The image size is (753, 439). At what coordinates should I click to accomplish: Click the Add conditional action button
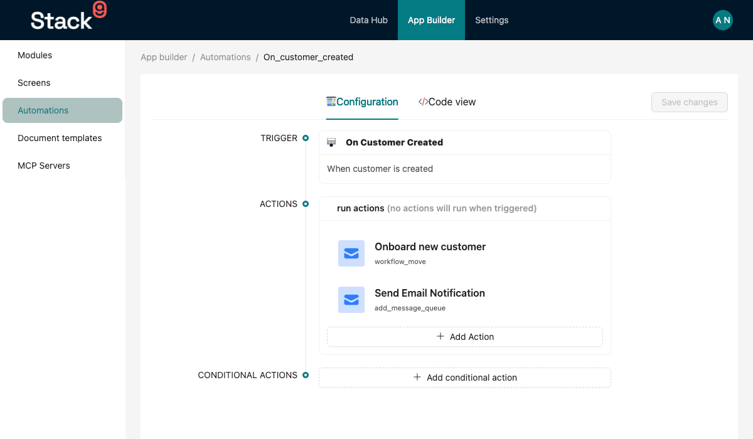click(x=465, y=378)
